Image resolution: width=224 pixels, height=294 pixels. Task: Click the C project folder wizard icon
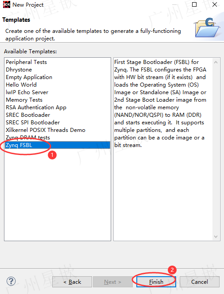pyautogui.click(x=207, y=28)
